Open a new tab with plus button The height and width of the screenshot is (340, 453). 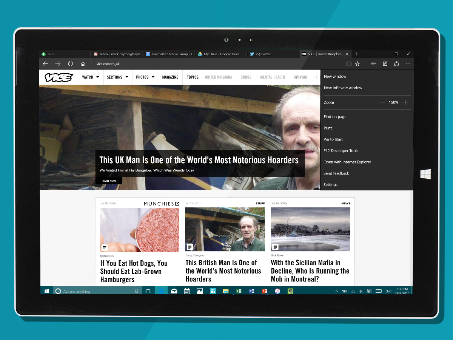(356, 54)
